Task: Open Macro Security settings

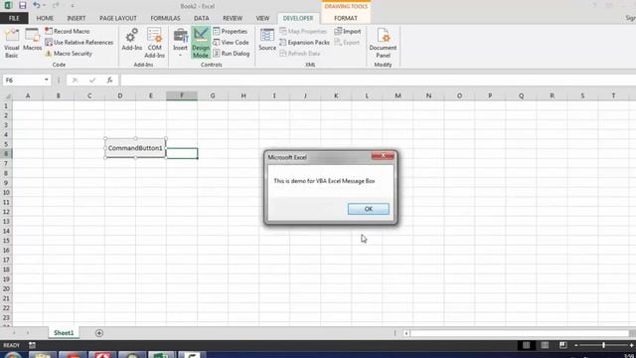Action: pyautogui.click(x=69, y=54)
